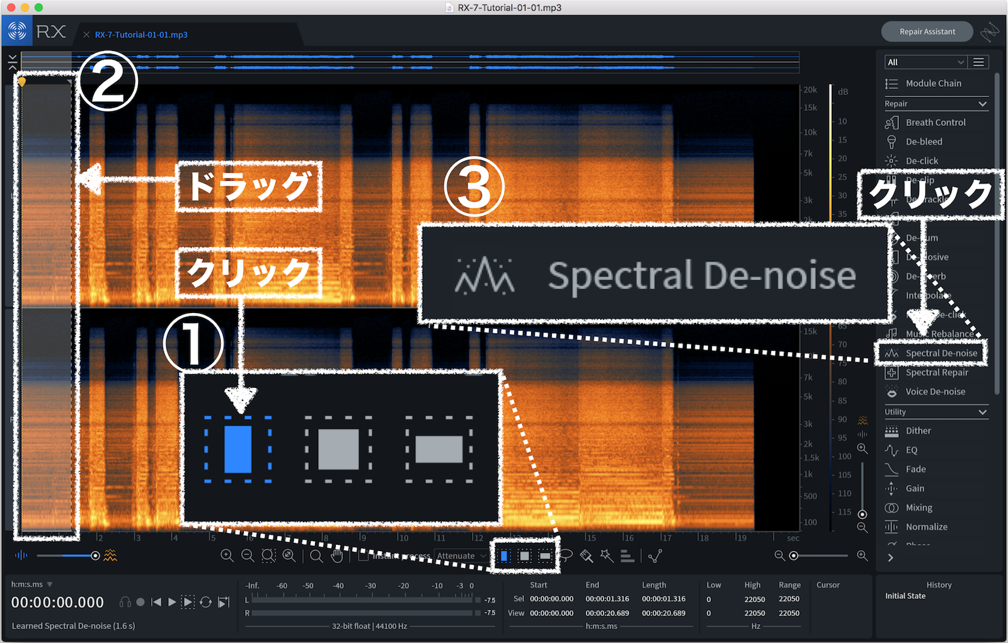Collapse the waveform overview chevrons
Image resolution: width=1008 pixels, height=643 pixels.
12,62
